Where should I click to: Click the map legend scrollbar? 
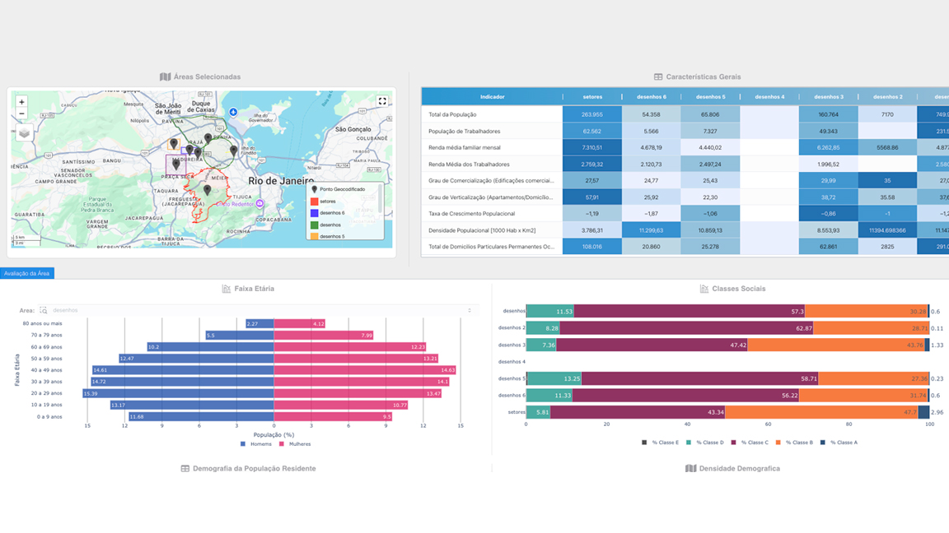[380, 197]
